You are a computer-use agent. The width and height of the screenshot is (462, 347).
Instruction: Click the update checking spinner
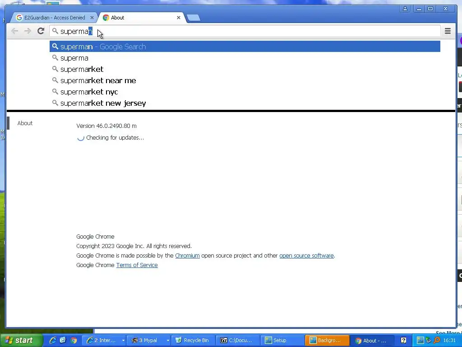(81, 137)
